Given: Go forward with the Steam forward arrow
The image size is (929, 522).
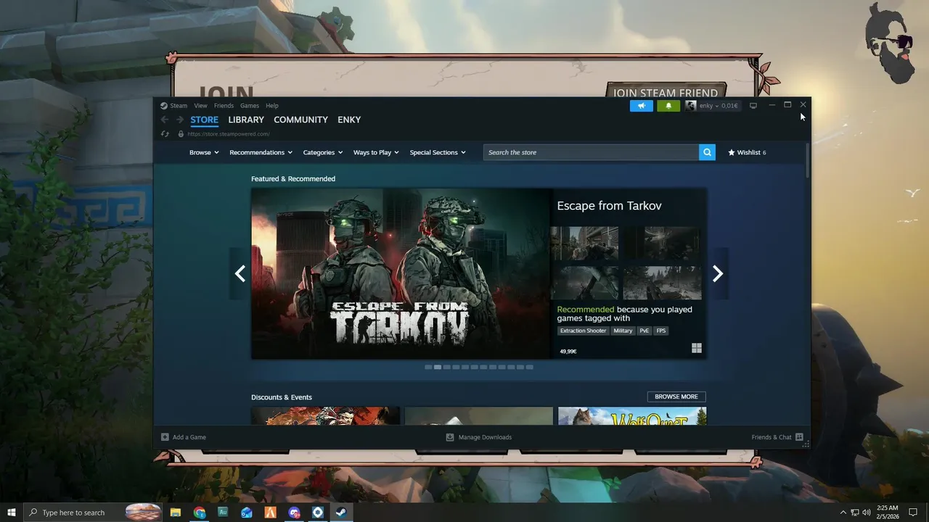Looking at the screenshot, I should 180,120.
